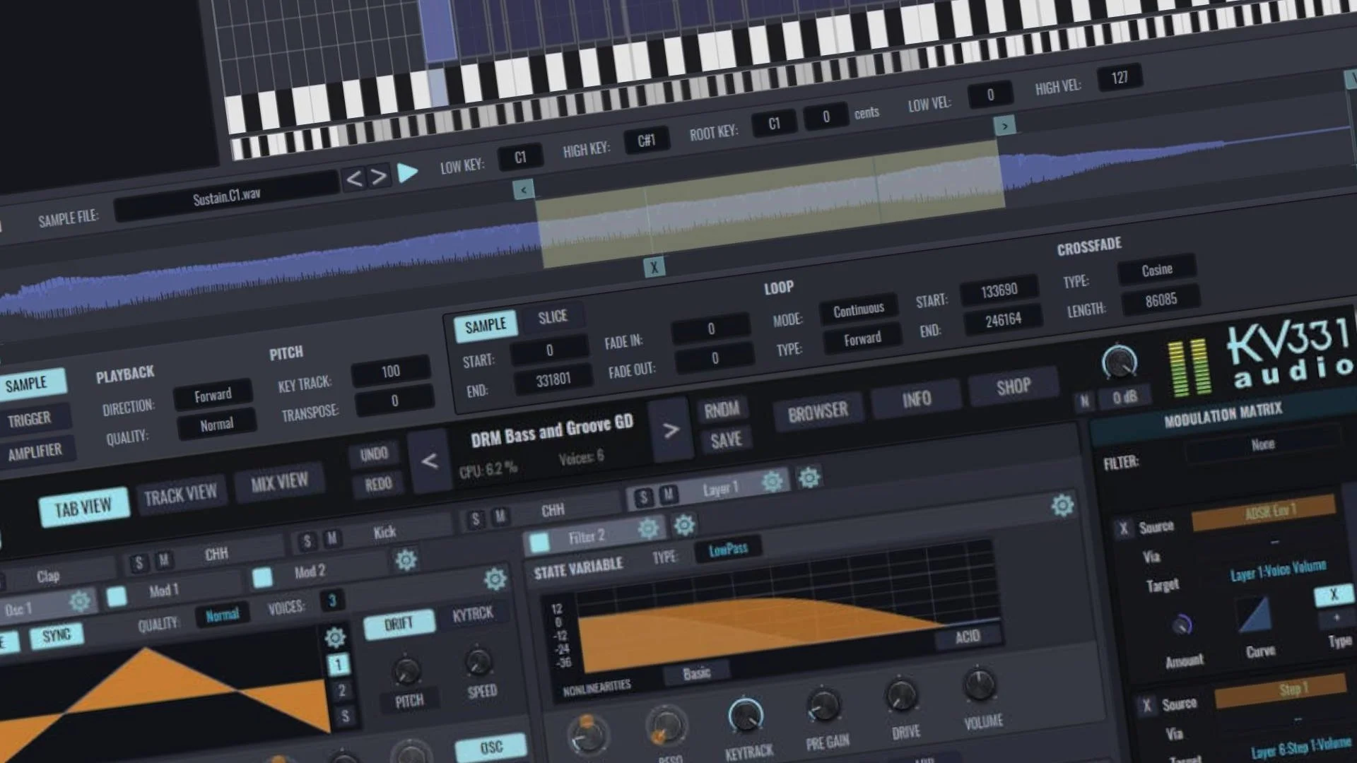Click the previous sample file arrow
Image resolution: width=1357 pixels, height=763 pixels.
click(354, 179)
